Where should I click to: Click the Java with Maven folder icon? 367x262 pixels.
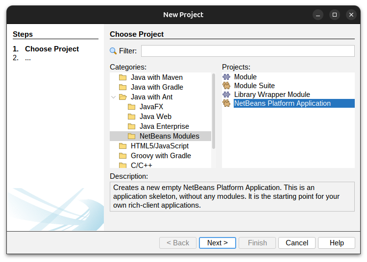[122, 77]
